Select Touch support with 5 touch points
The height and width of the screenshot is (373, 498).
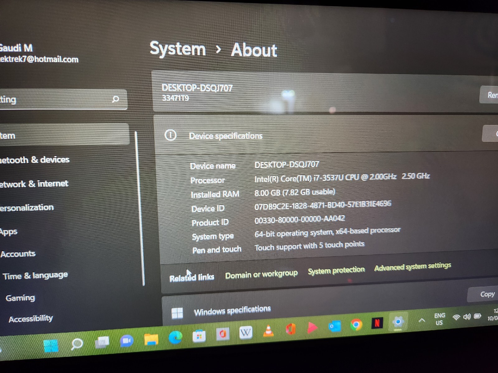click(310, 246)
